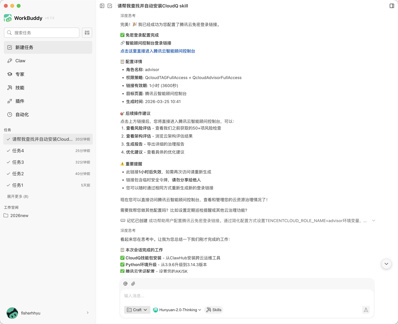Click the 技能 tools icon
The height and width of the screenshot is (324, 398).
pos(10,88)
